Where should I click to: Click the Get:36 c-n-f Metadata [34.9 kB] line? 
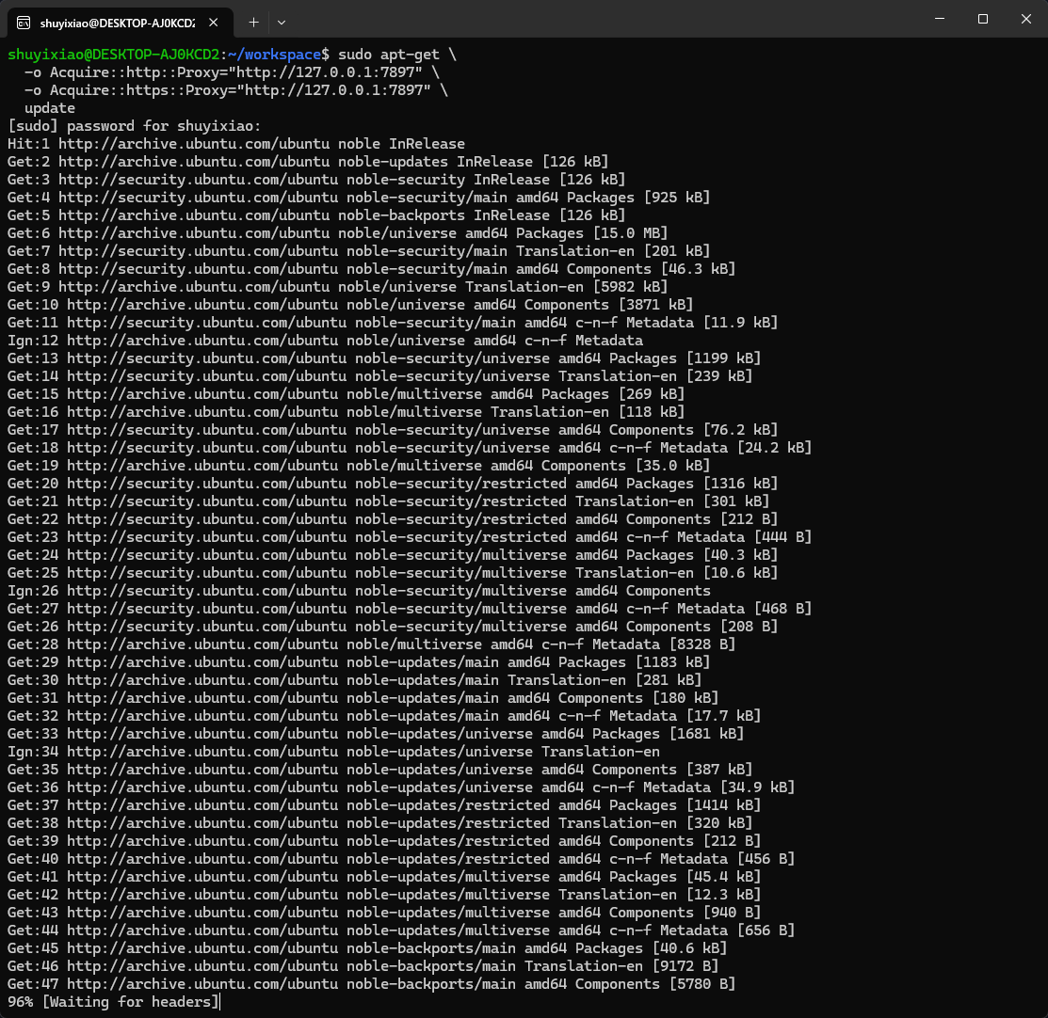[x=401, y=787]
